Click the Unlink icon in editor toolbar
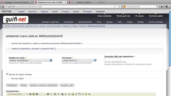This screenshot has height=96, width=171. [66, 94]
